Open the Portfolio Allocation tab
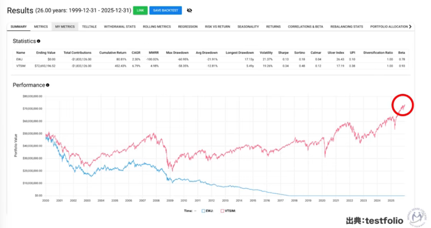The height and width of the screenshot is (228, 431). coord(388,27)
